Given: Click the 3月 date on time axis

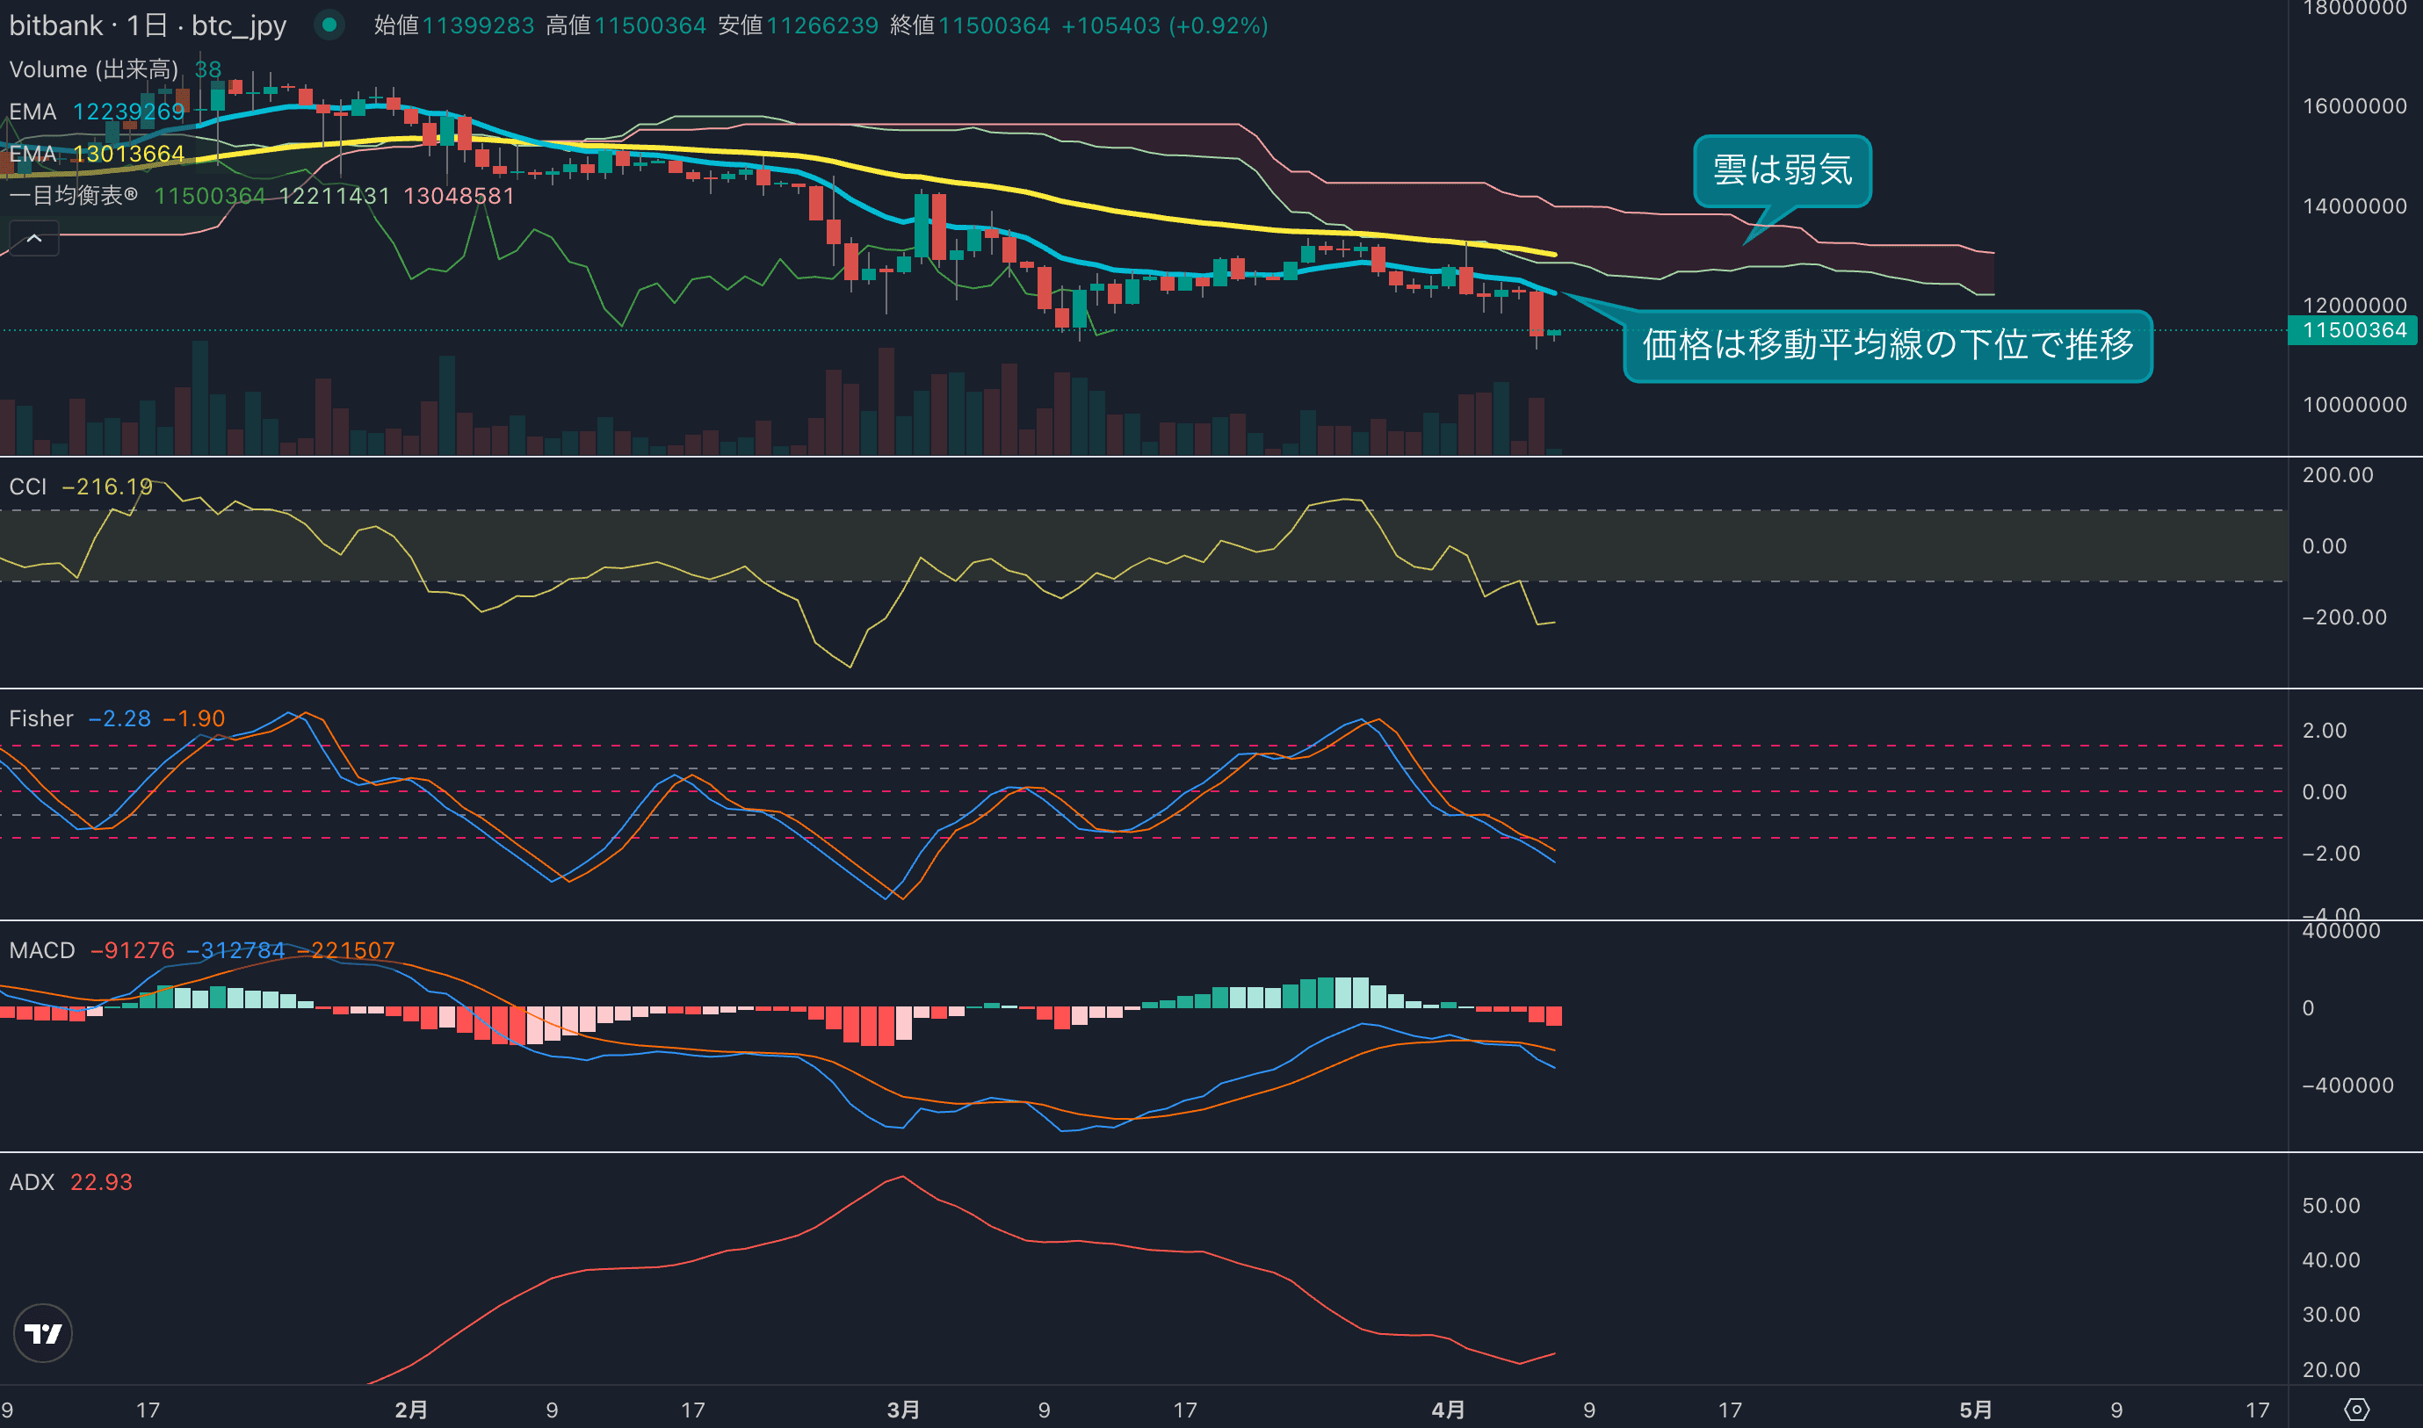Looking at the screenshot, I should (903, 1410).
